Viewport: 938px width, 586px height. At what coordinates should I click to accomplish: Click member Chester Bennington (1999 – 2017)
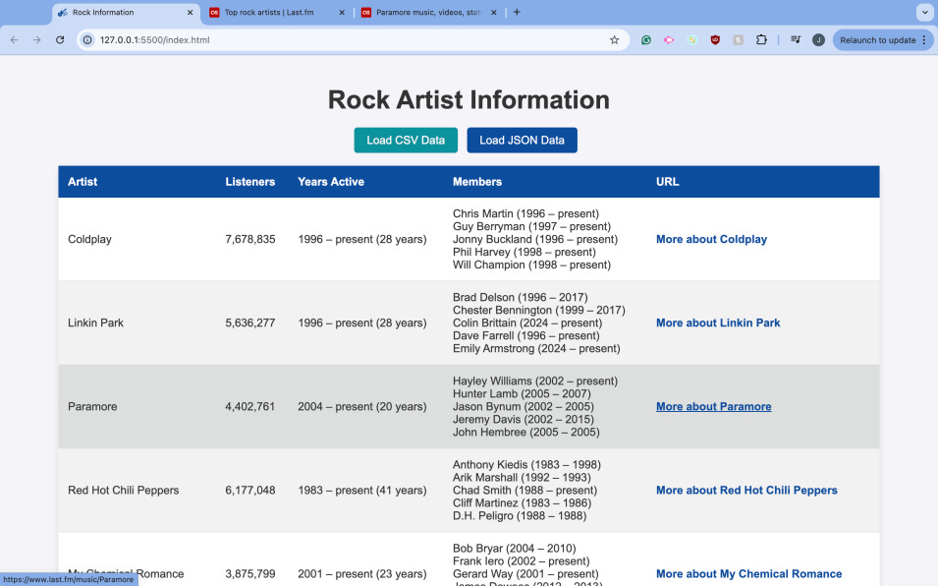(539, 310)
